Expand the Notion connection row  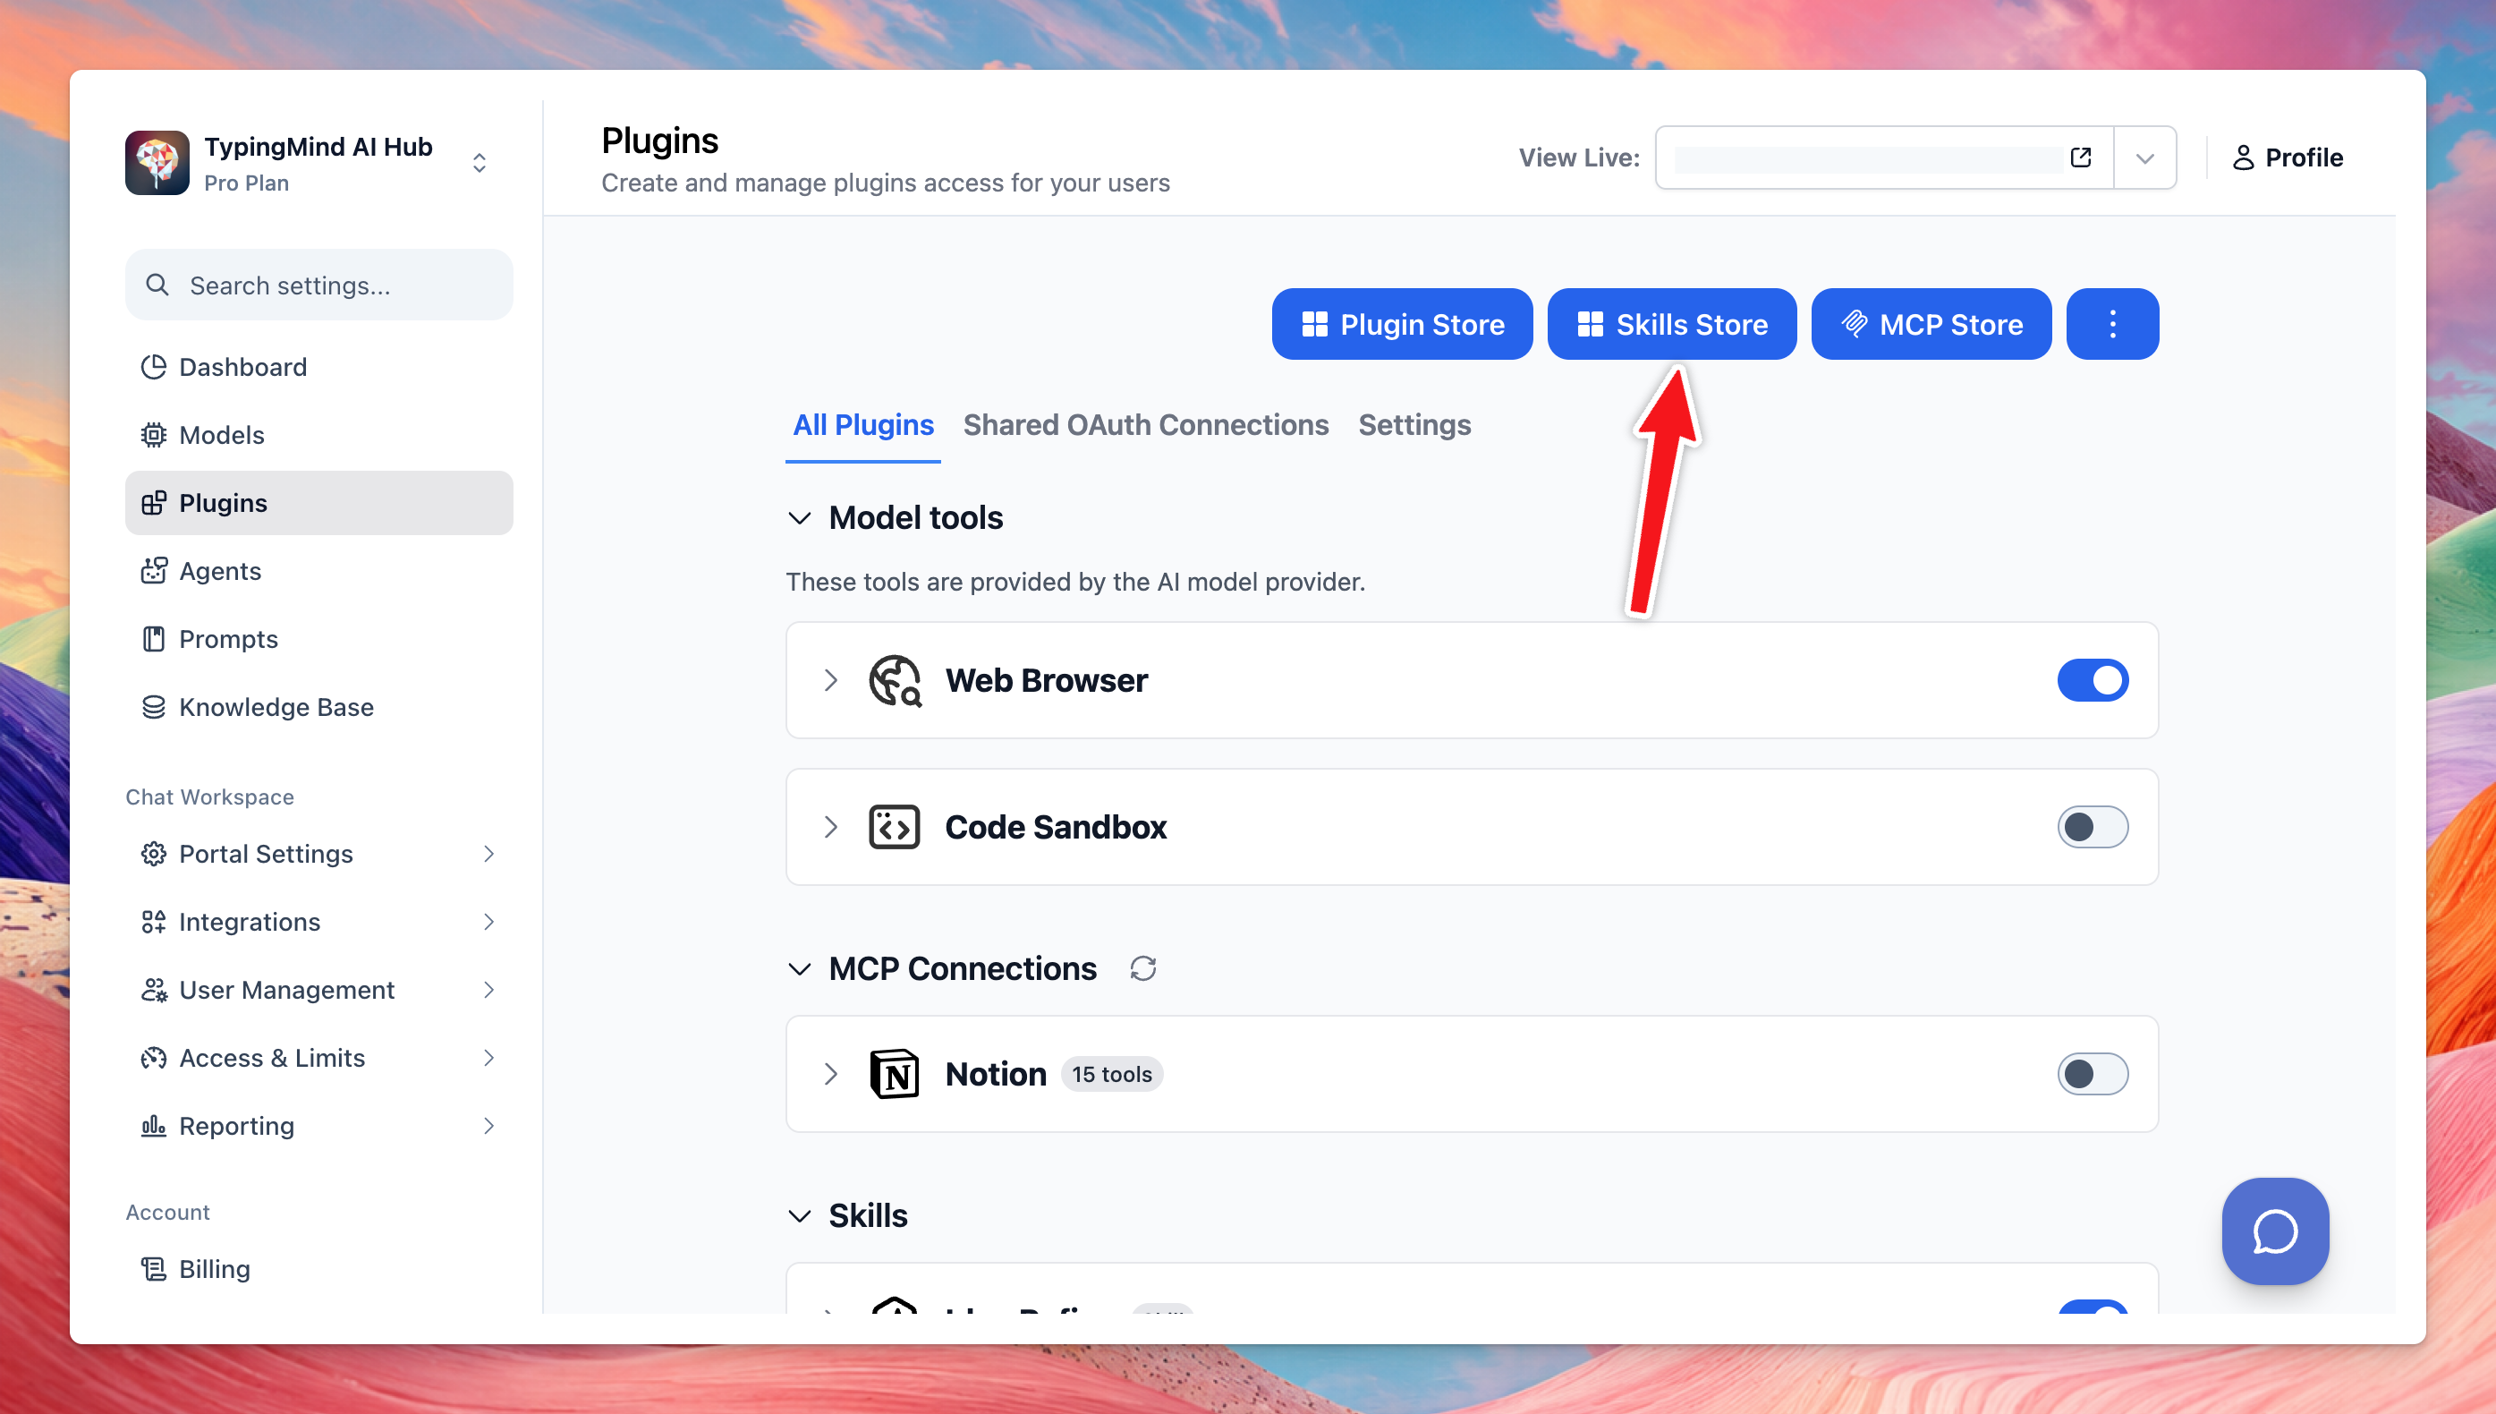pyautogui.click(x=830, y=1074)
